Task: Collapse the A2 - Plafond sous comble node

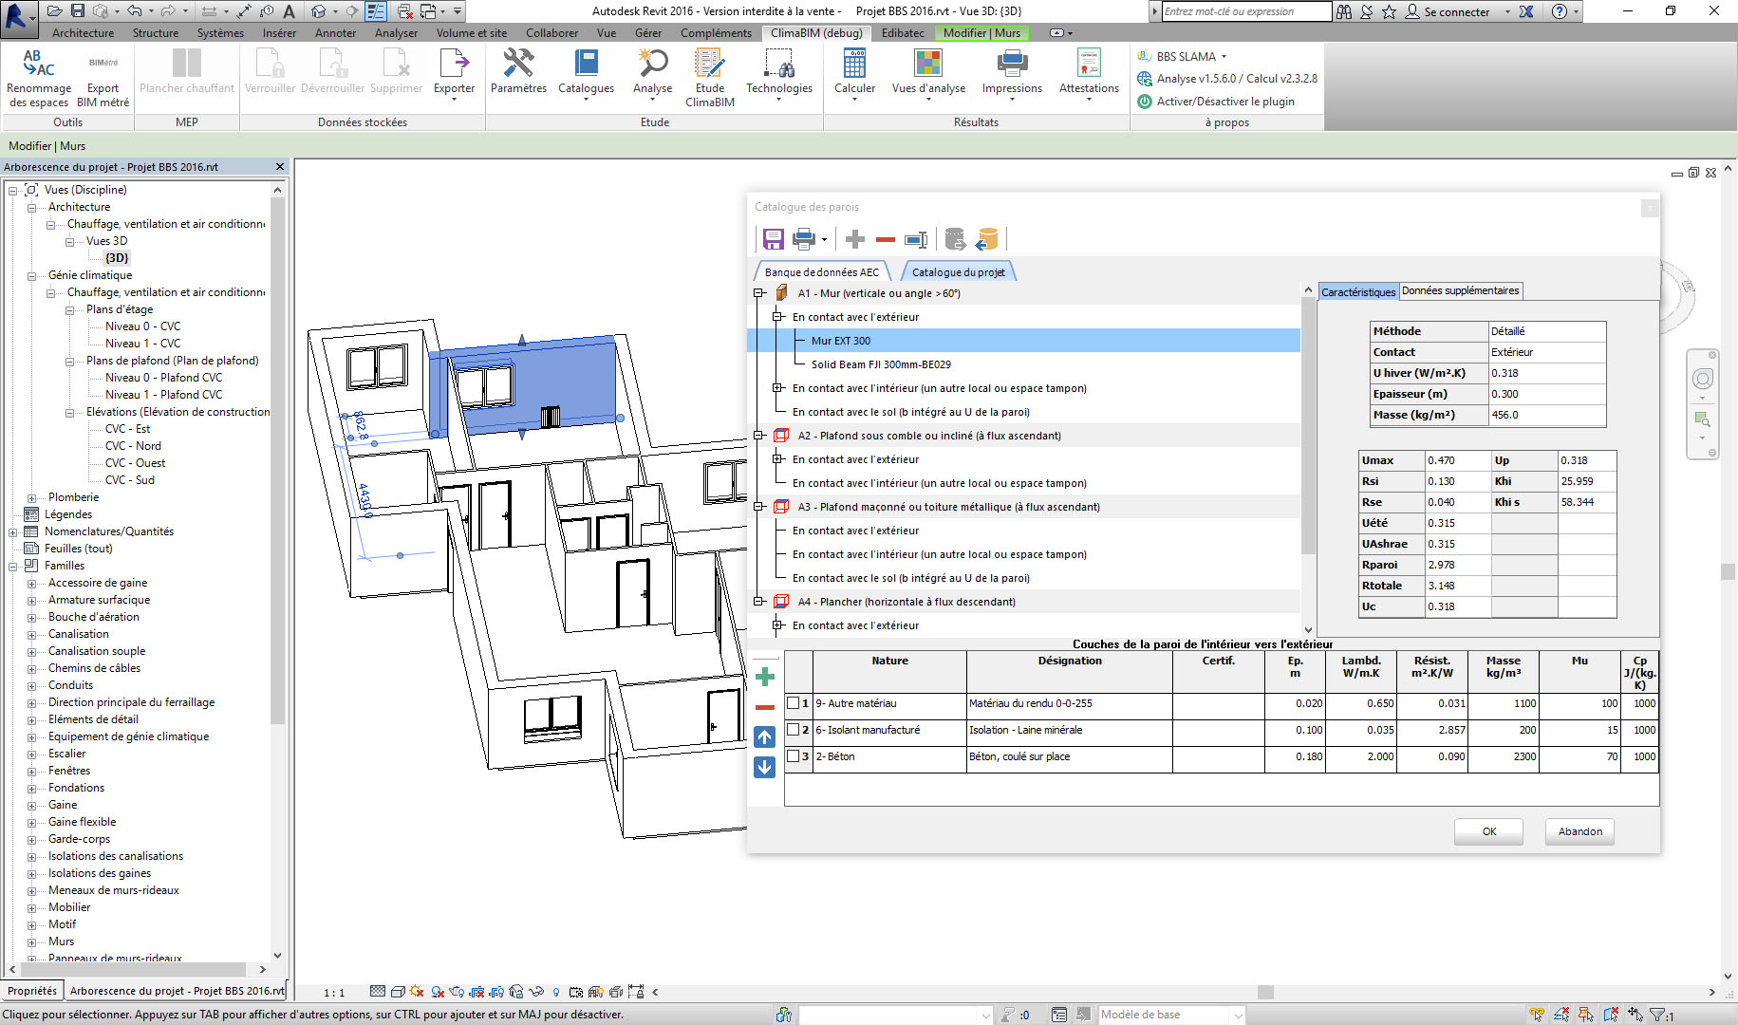Action: pyautogui.click(x=759, y=436)
